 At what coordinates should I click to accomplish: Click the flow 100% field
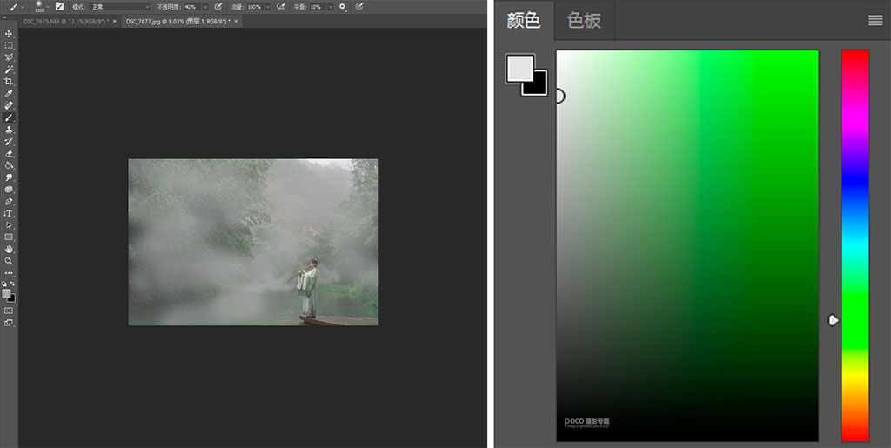pos(255,7)
